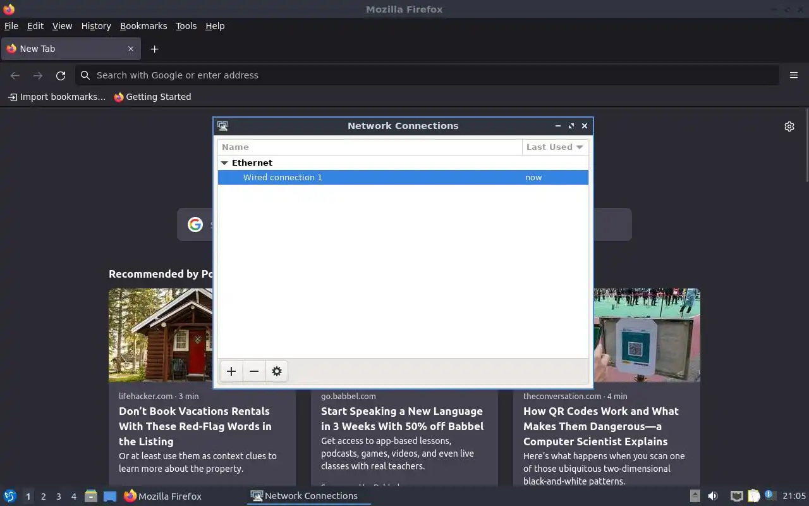The height and width of the screenshot is (506, 809).
Task: Click Import bookmarks in bookmarks toolbar
Action: coord(57,97)
